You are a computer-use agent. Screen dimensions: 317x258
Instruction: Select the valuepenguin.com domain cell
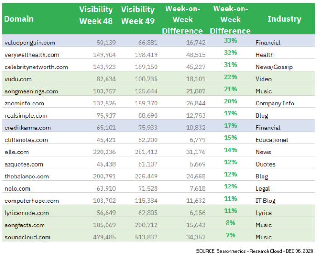pos(30,43)
